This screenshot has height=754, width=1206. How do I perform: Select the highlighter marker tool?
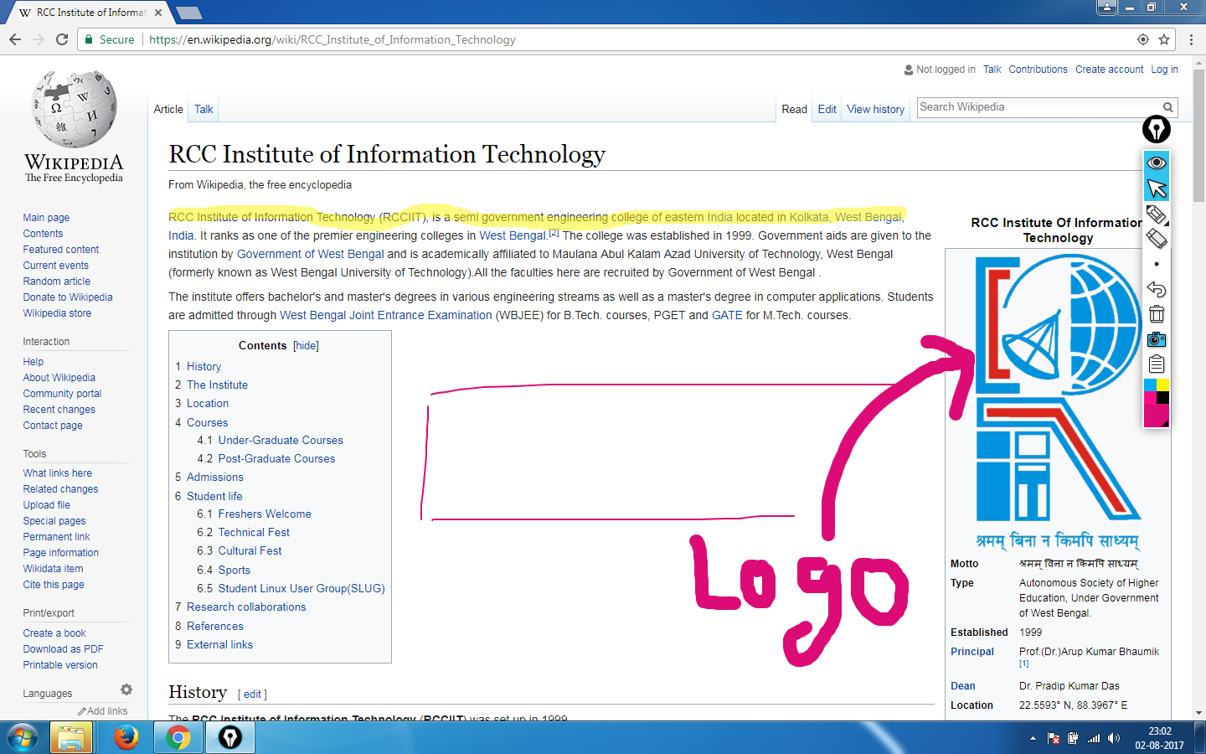[x=1157, y=214]
